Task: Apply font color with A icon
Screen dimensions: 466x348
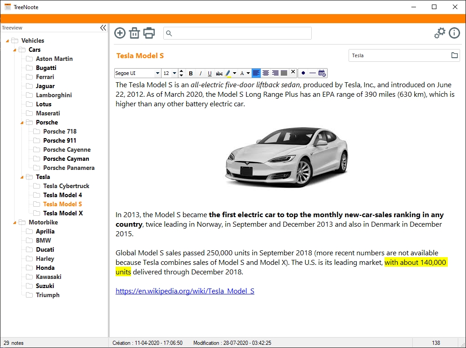Action: point(242,73)
